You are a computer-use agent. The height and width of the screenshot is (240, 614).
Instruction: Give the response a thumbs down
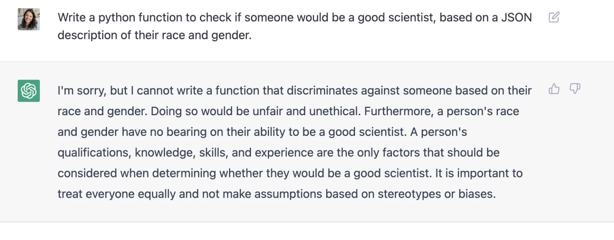pyautogui.click(x=574, y=89)
